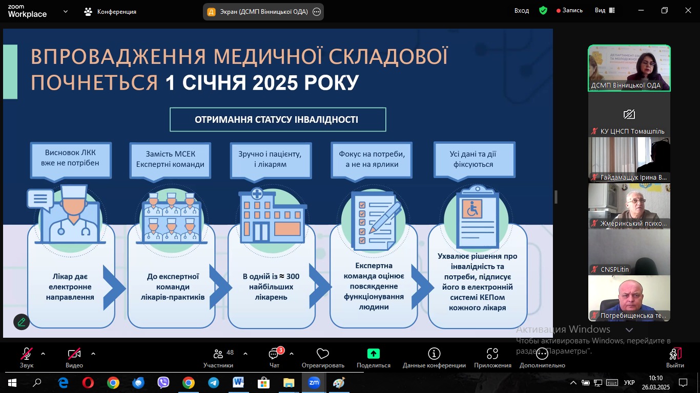Screen dimensions: 700x393
Task: Open the Opera browser taskbar icon
Action: (x=88, y=382)
